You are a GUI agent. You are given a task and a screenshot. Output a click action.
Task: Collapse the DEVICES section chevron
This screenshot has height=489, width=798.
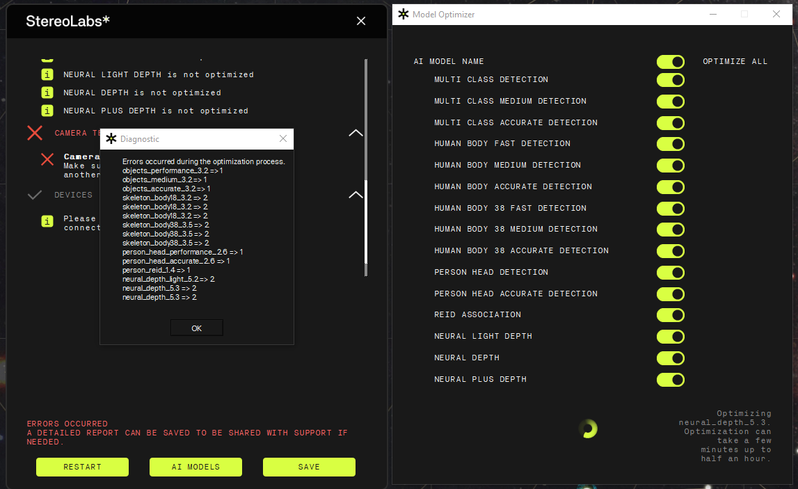coord(356,195)
